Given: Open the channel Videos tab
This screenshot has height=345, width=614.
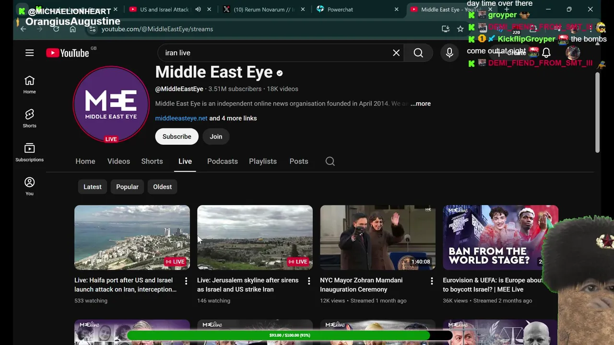Looking at the screenshot, I should 118,161.
